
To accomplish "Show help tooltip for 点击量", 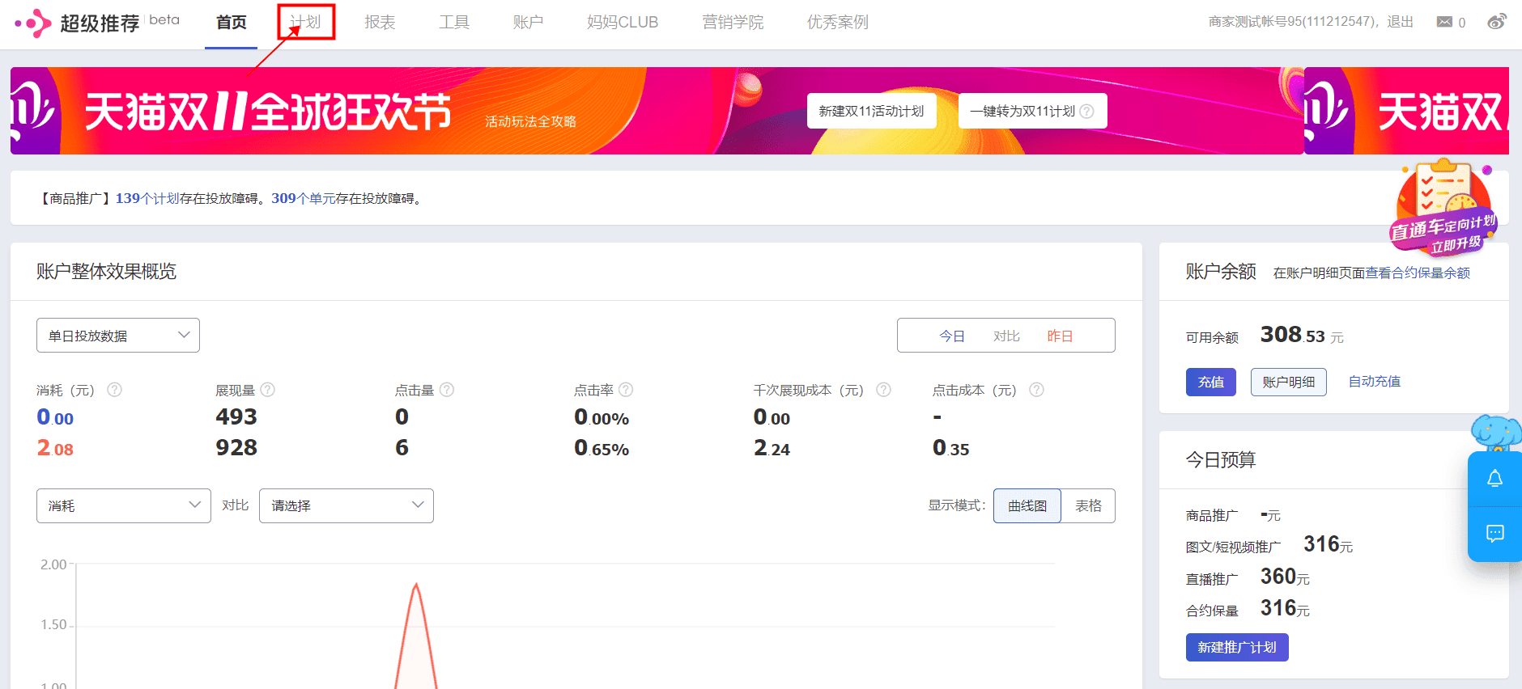I will pyautogui.click(x=447, y=390).
